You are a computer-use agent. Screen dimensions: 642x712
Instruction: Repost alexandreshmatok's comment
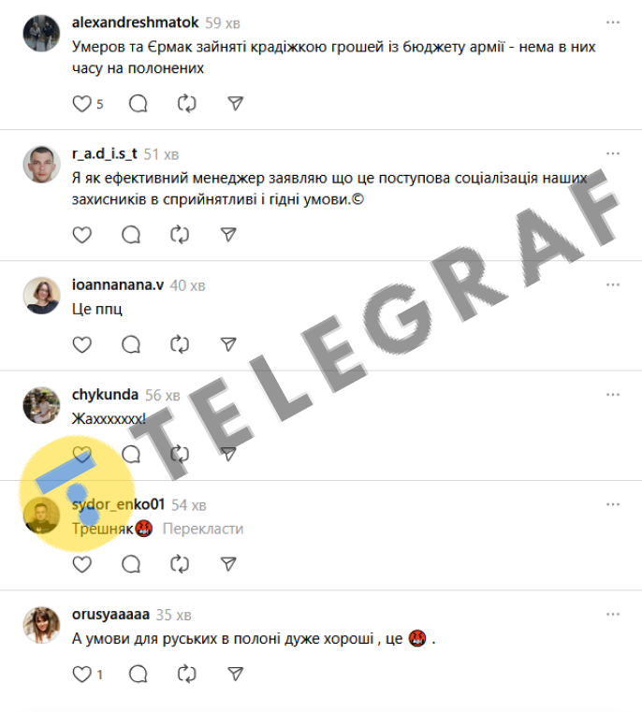tap(187, 104)
